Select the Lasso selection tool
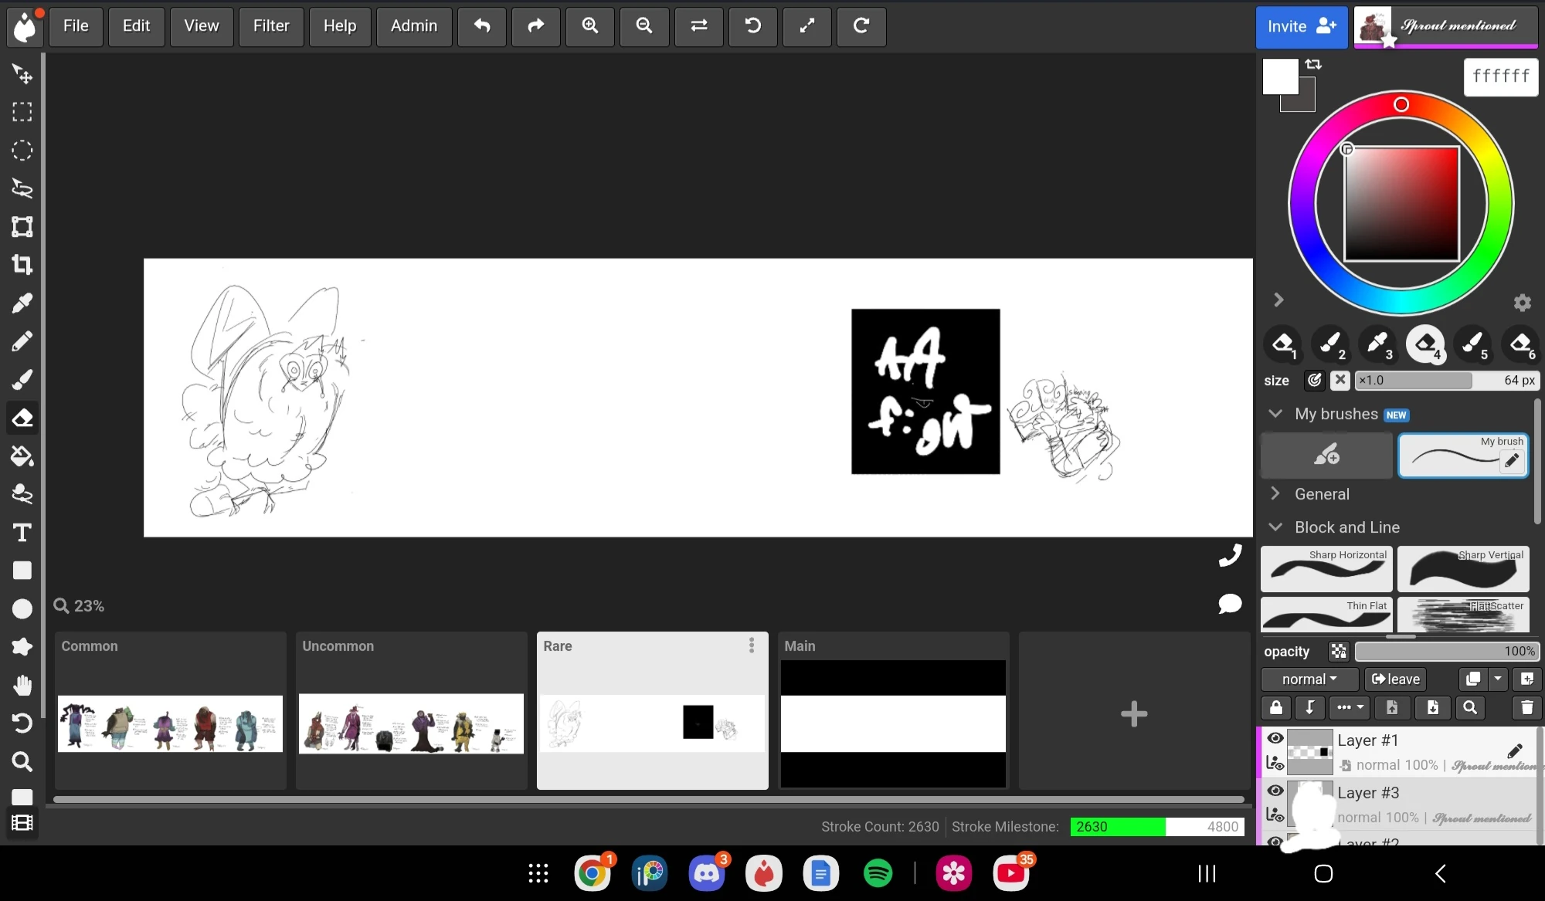This screenshot has width=1545, height=901. tap(22, 188)
